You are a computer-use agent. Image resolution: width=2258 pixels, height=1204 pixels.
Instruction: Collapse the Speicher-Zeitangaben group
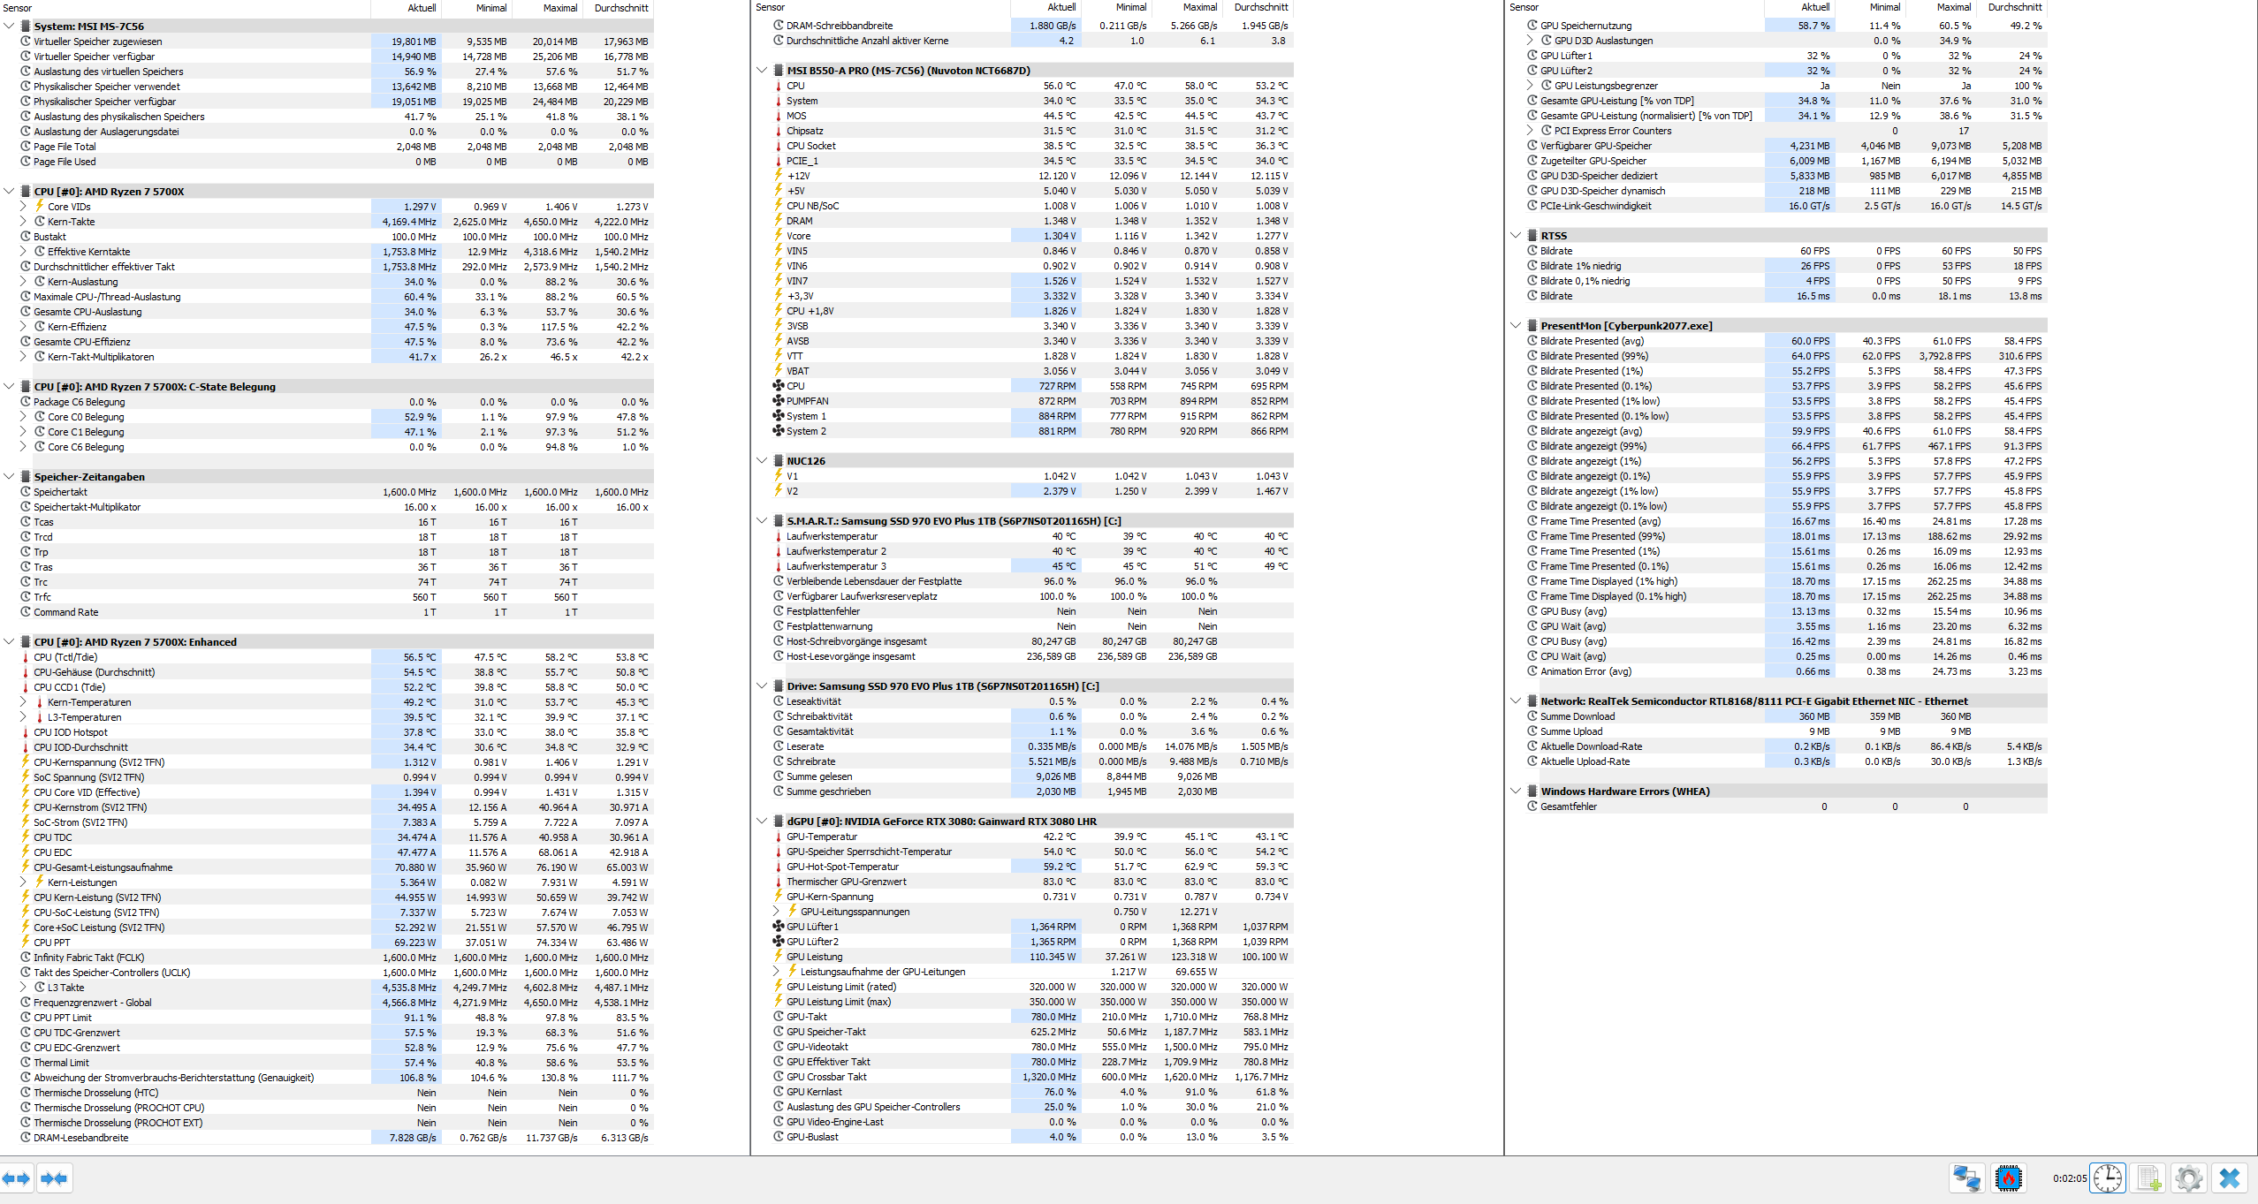point(9,477)
